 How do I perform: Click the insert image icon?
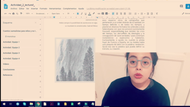(107, 14)
